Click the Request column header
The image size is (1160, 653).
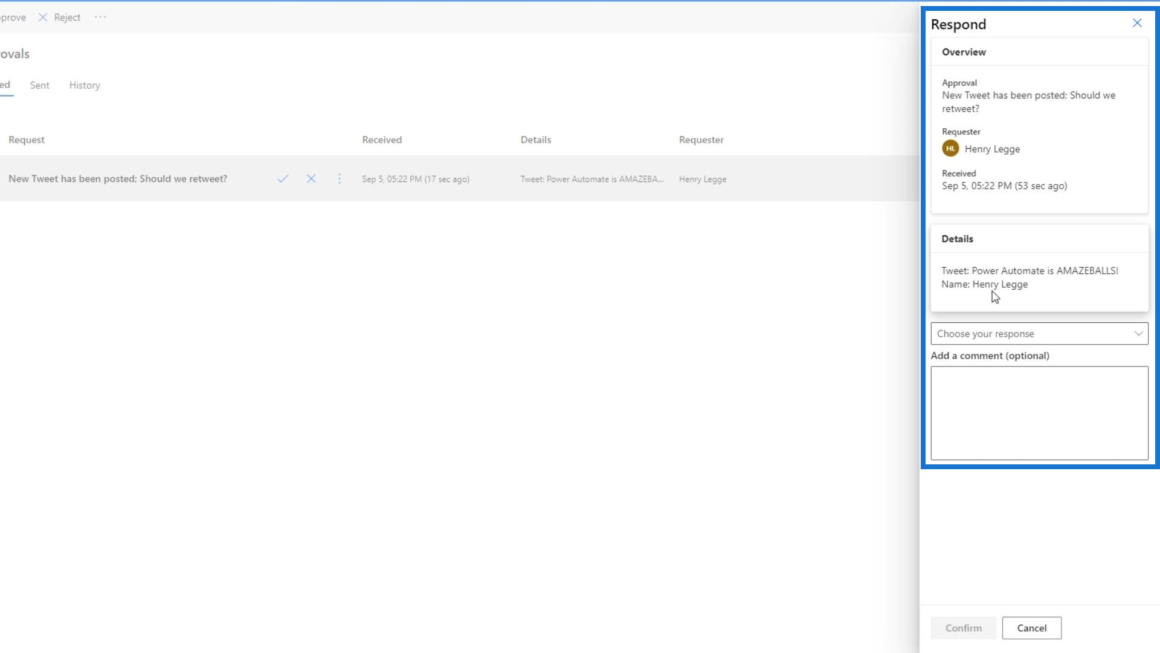coord(27,140)
